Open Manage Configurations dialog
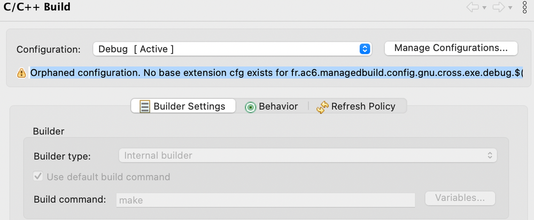The width and height of the screenshot is (534, 220). 451,48
